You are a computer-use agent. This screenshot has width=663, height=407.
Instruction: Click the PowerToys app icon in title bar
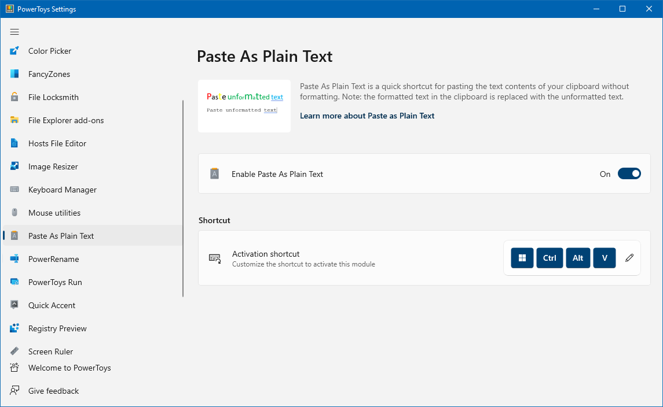tap(9, 9)
